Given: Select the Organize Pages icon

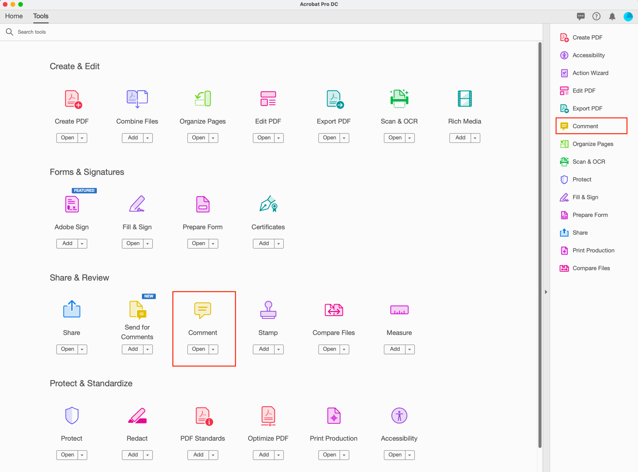Looking at the screenshot, I should [x=202, y=99].
